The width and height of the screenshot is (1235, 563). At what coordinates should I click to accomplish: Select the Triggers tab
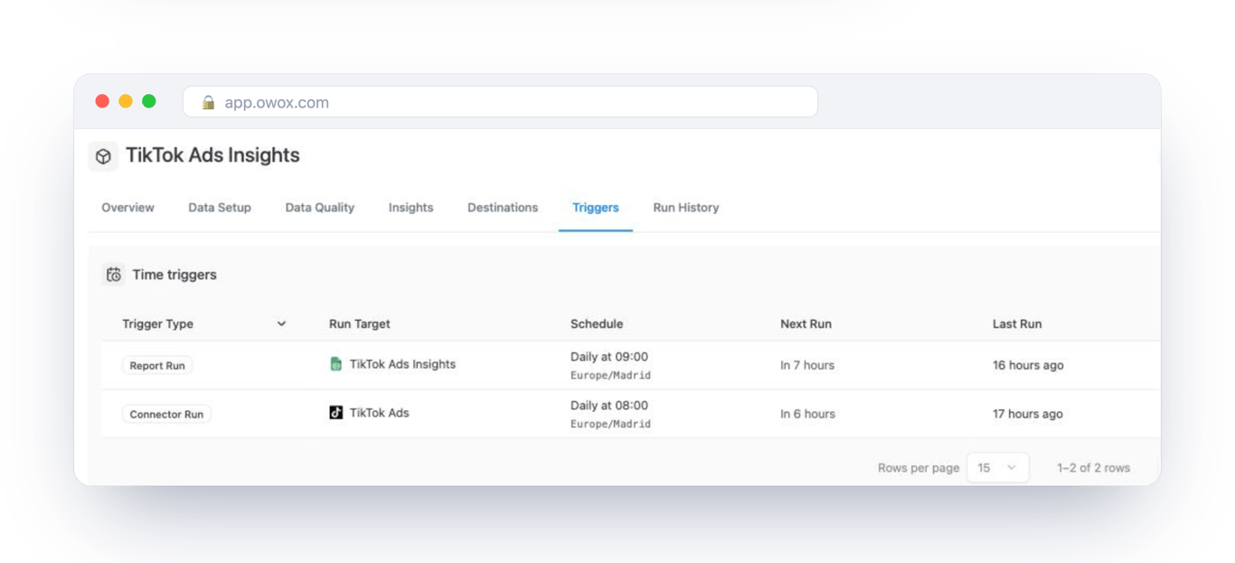(x=596, y=208)
